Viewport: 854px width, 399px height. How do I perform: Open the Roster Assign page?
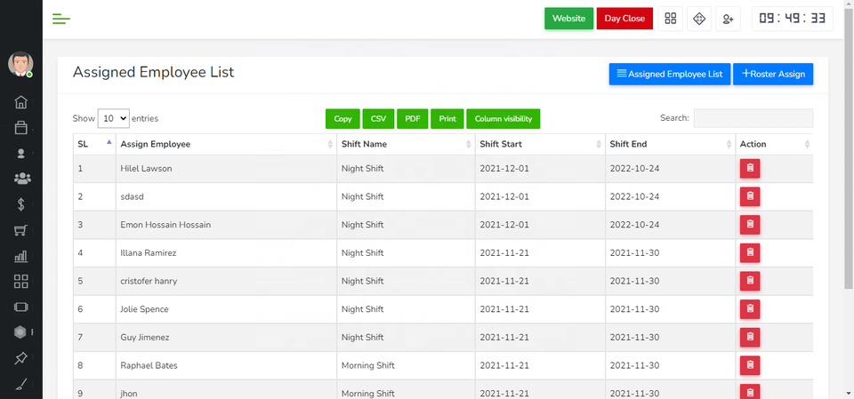click(772, 75)
